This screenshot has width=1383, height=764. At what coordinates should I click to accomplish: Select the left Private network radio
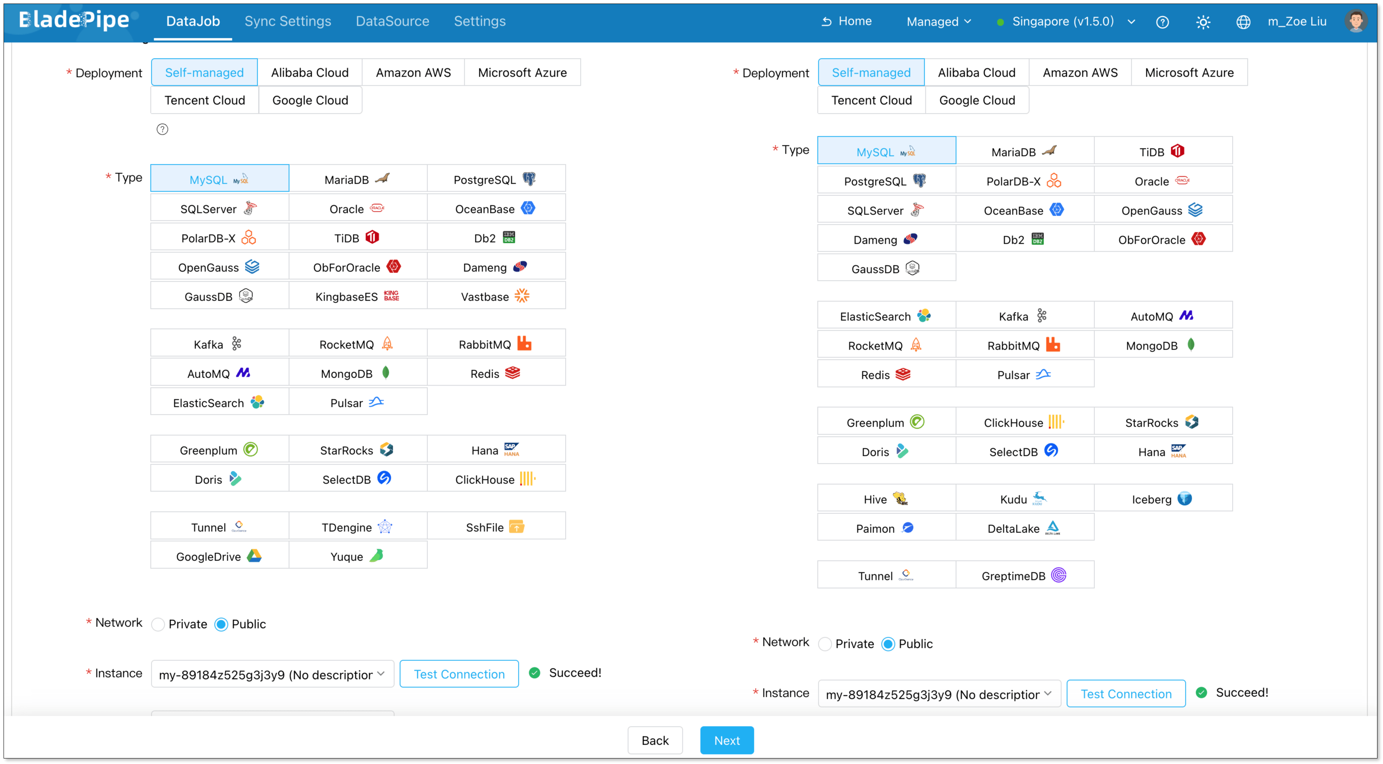tap(158, 624)
